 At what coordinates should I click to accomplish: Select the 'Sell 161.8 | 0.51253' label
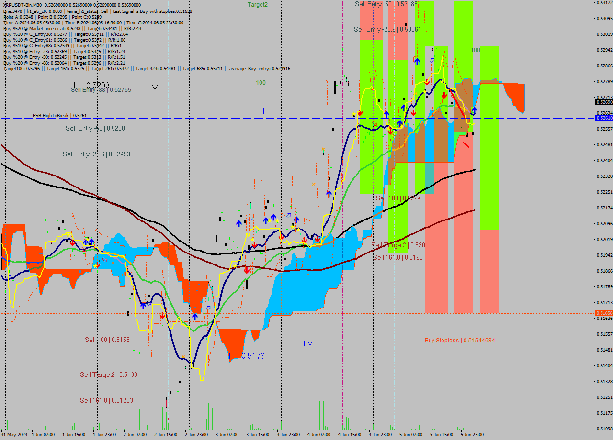106,400
